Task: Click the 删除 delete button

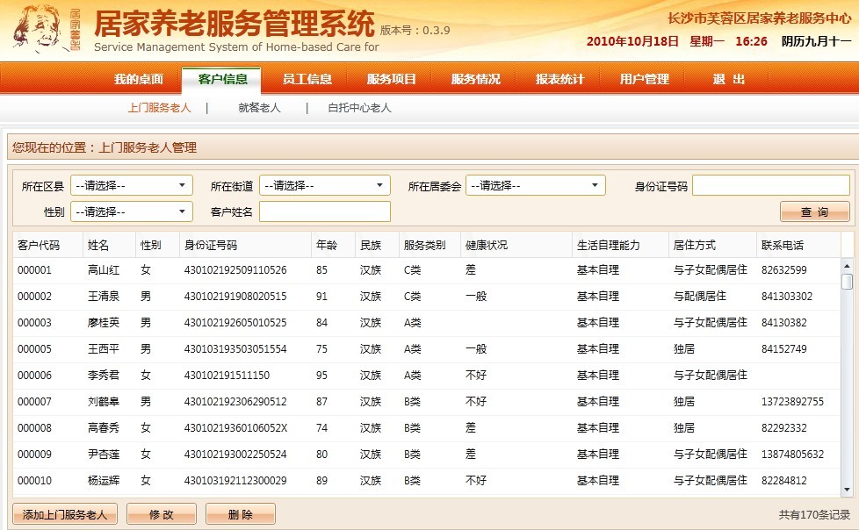Action: point(240,514)
